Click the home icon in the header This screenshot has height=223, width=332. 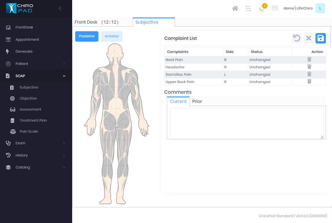235,8
